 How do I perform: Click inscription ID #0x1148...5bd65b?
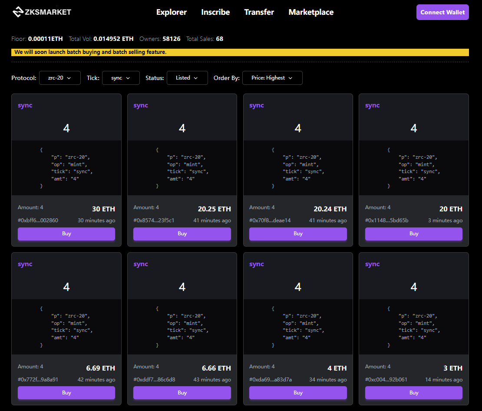(387, 221)
